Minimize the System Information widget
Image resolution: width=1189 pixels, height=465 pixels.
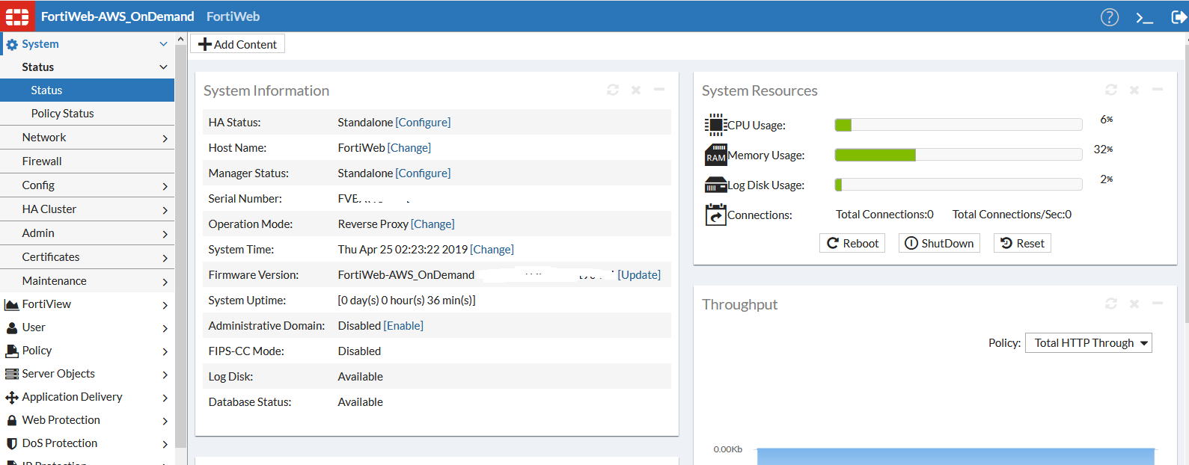[659, 90]
